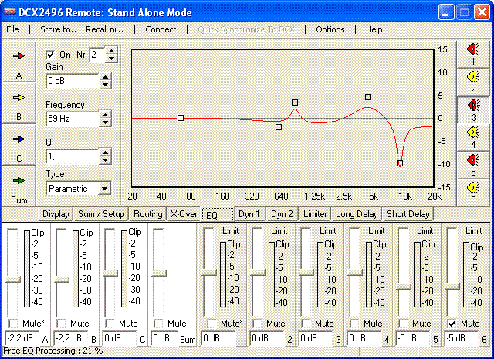Increase the EQ Nr value
494x359 pixels.
(x=111, y=52)
